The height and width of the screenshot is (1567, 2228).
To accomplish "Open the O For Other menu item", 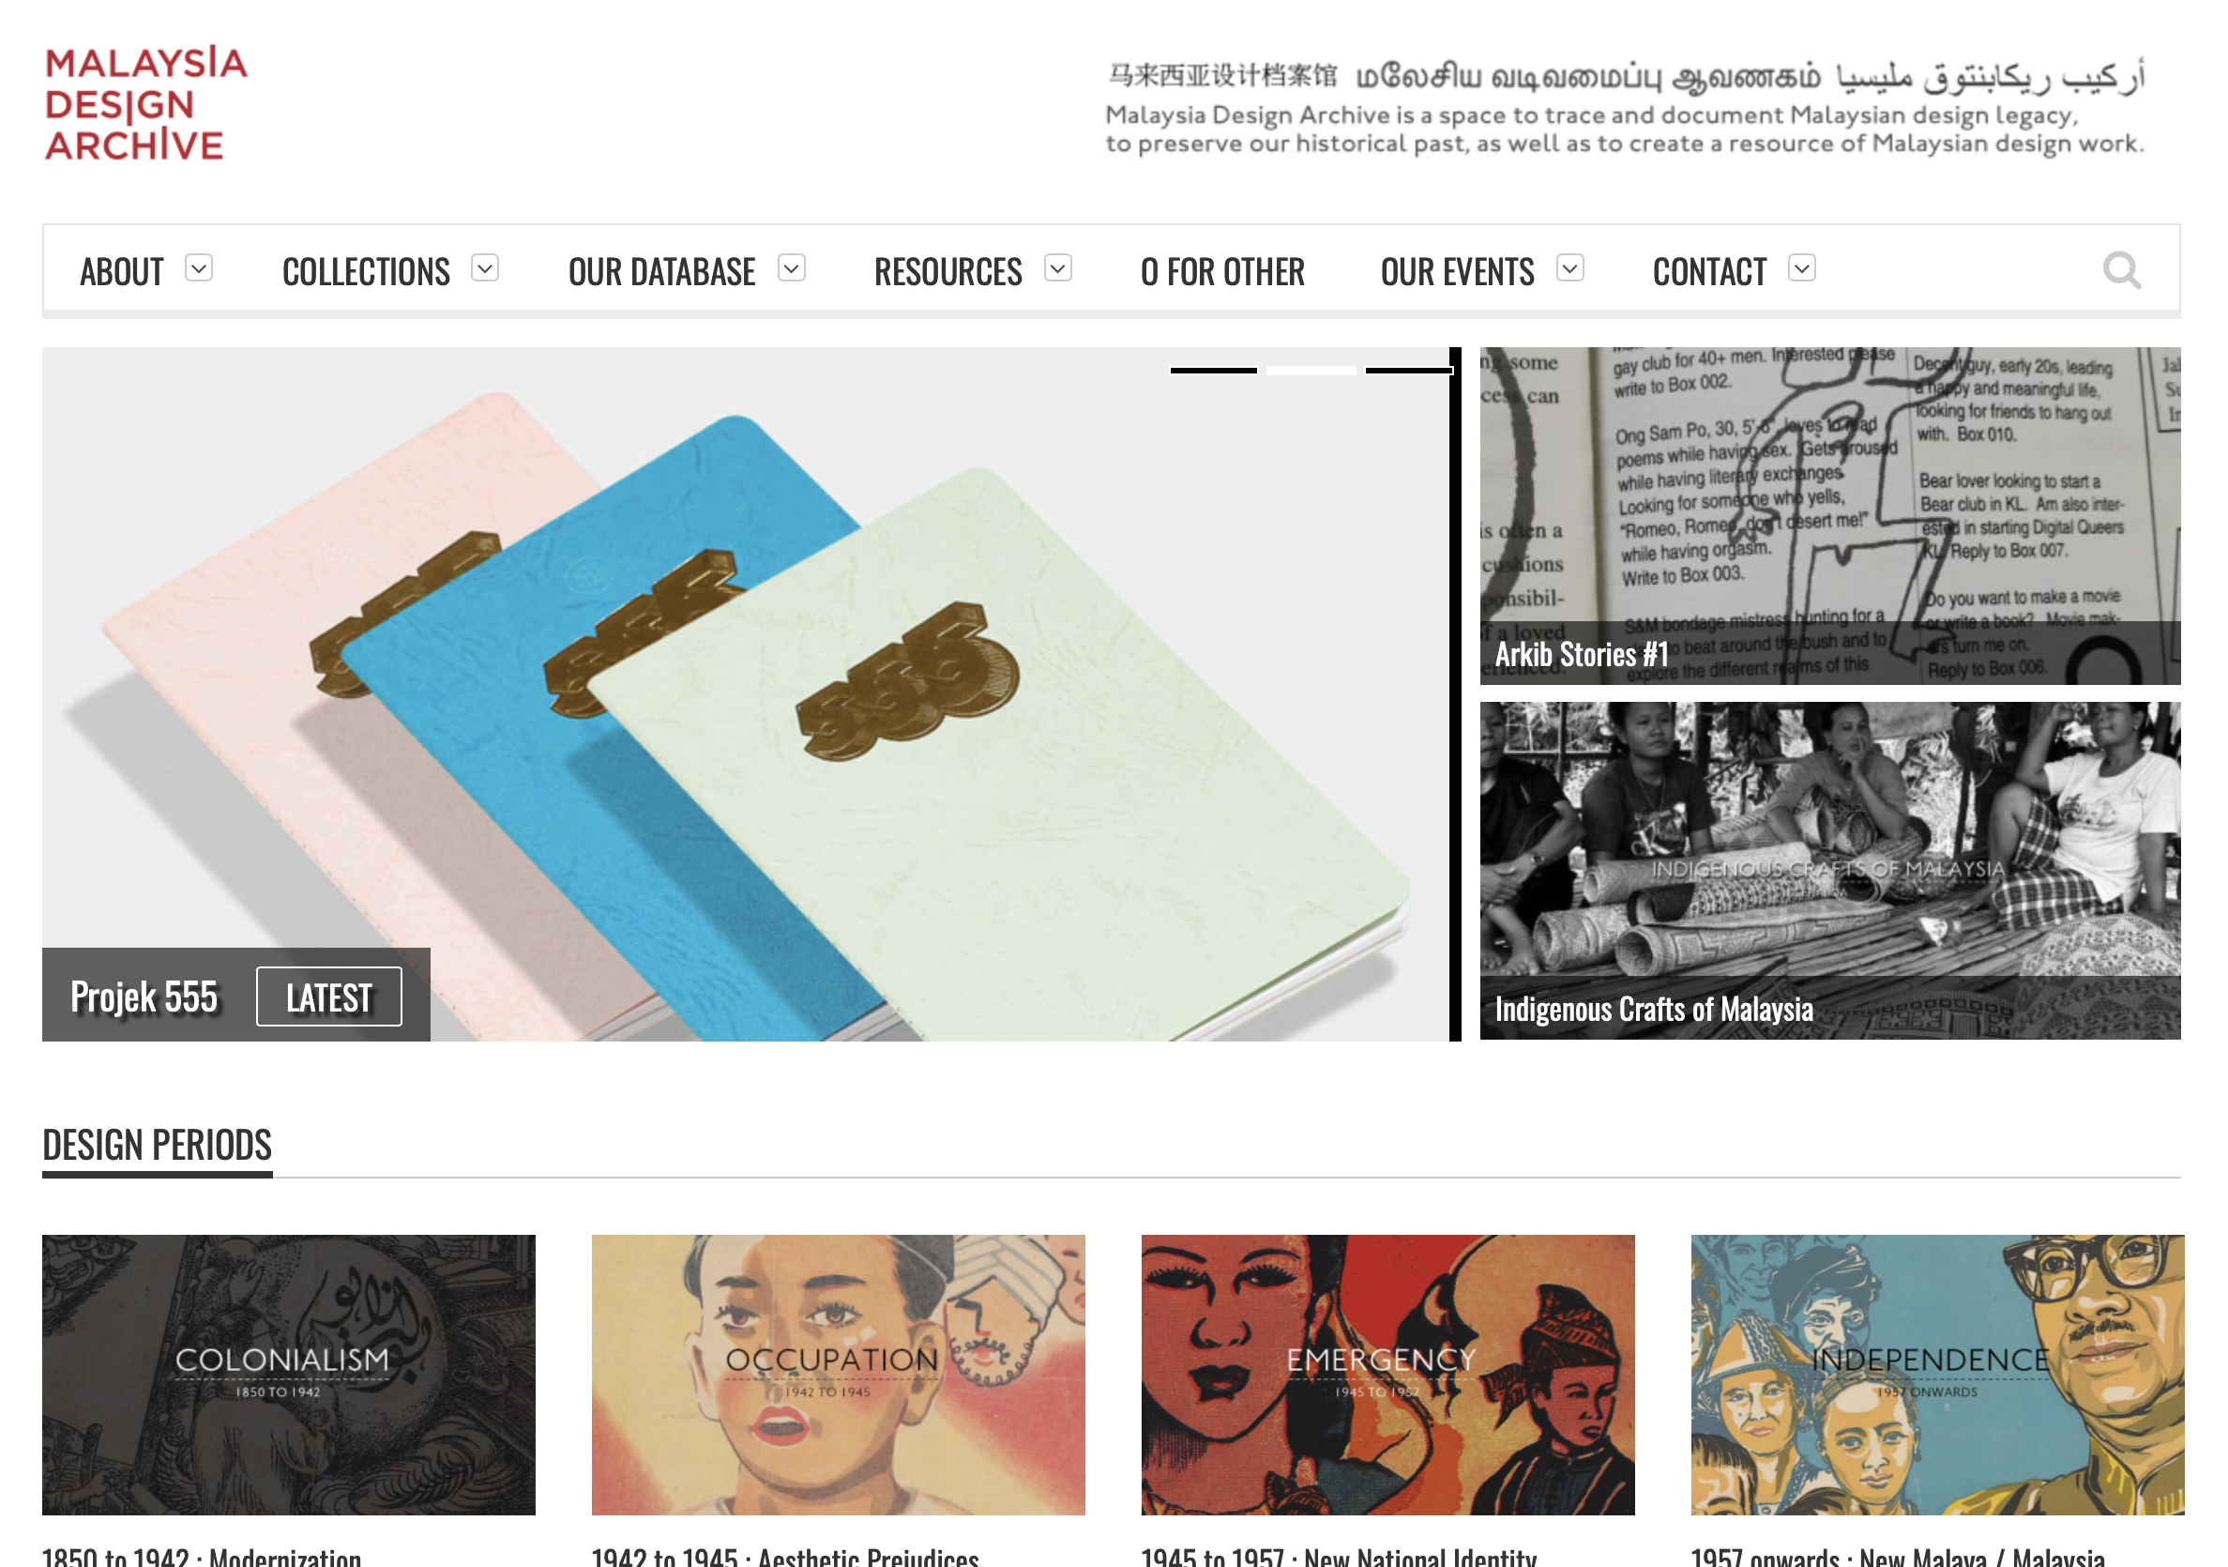I will 1221,272.
